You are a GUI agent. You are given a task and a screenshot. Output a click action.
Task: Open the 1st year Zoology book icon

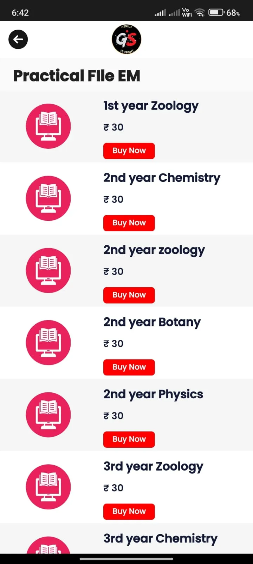48,126
